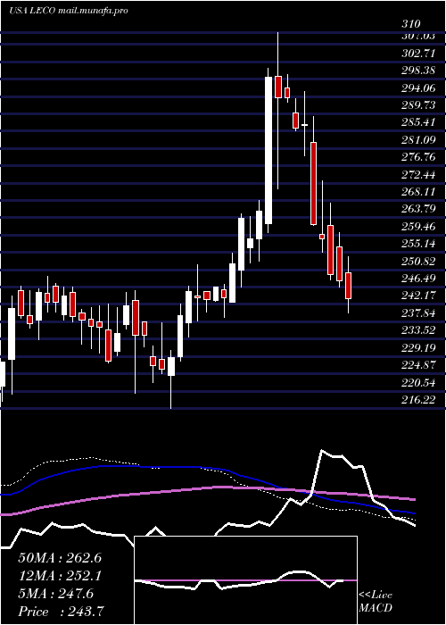The width and height of the screenshot is (446, 625).
Task: Click the MACD inset chart panel
Action: (245, 580)
